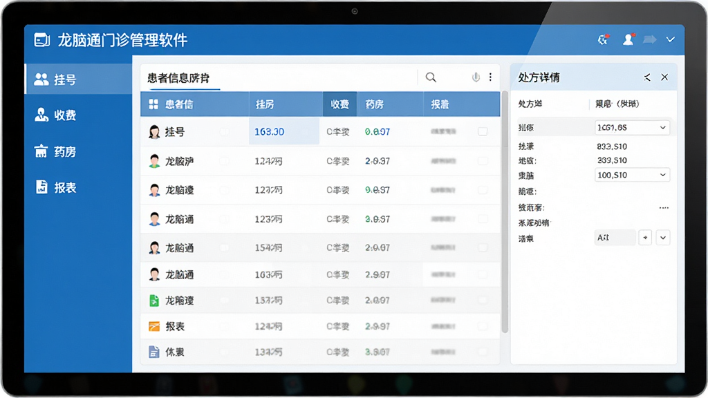This screenshot has height=398, width=708.
Task: Open the 1C61,6S dropdown
Action: (632, 128)
